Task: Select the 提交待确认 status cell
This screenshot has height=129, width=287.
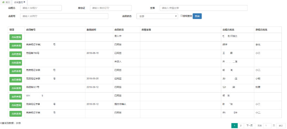Action: click(x=127, y=105)
